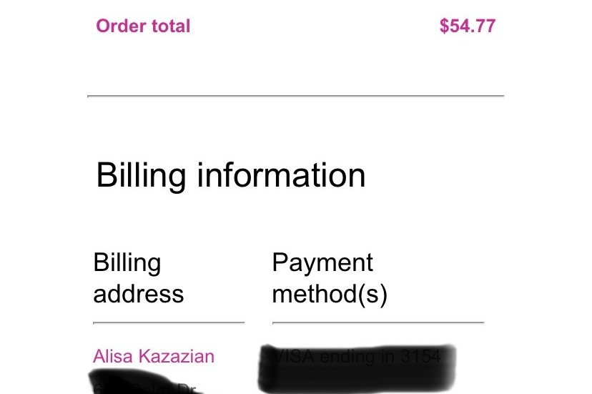Image resolution: width=592 pixels, height=394 pixels.
Task: Click the word "Payment" in the column heading
Action: click(322, 262)
